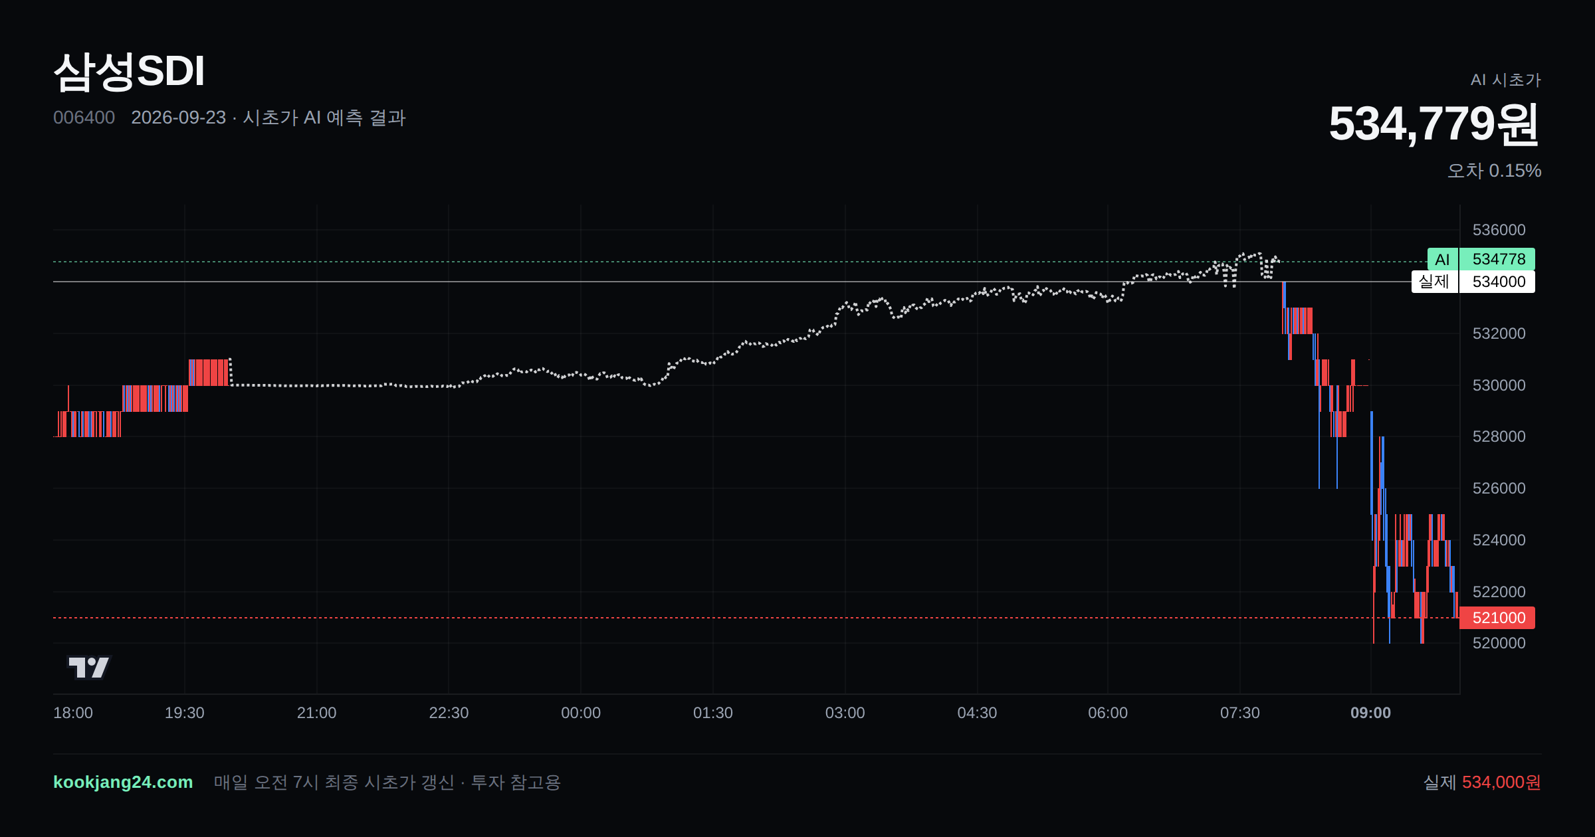The height and width of the screenshot is (837, 1595).
Task: Click the 21:00 time axis label
Action: (x=316, y=713)
